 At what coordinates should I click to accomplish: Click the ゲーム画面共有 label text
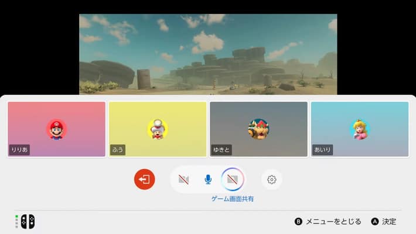tap(233, 199)
